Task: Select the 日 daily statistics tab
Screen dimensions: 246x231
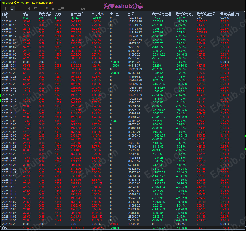Action: point(12,8)
